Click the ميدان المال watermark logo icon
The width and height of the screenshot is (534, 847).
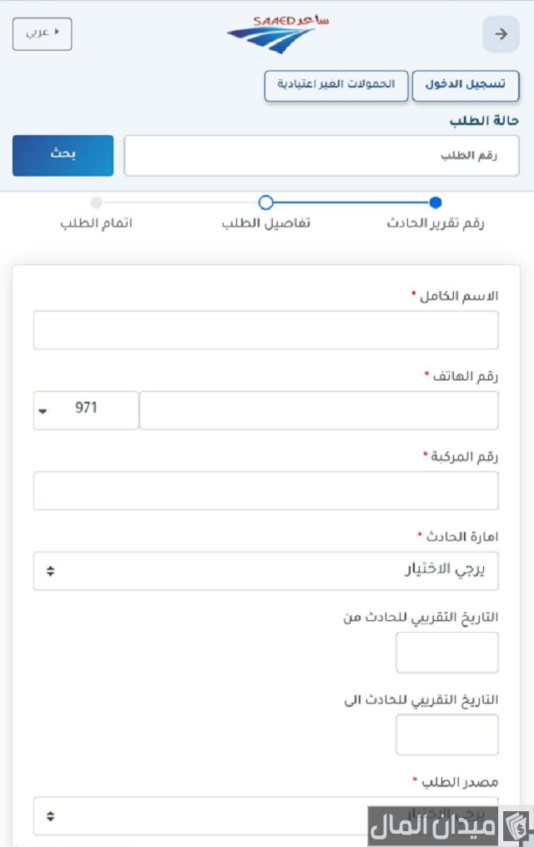[x=515, y=826]
